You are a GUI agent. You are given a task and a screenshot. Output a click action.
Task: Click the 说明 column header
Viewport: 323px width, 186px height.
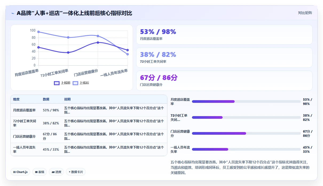click(x=67, y=99)
